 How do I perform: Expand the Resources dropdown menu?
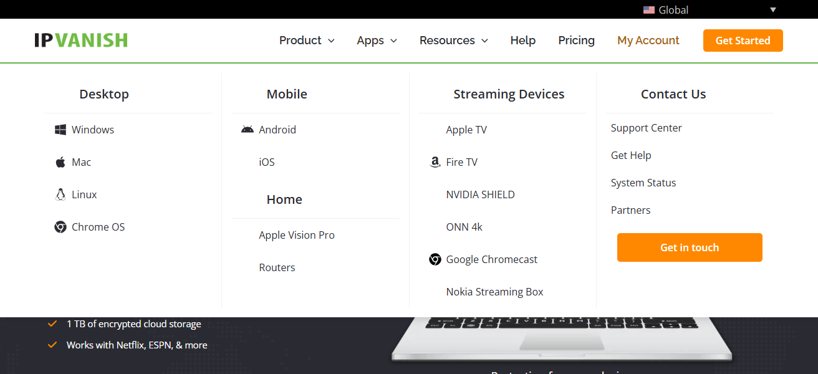[454, 41]
